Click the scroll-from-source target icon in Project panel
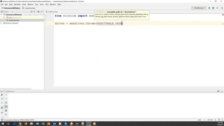Viewport: 224px width, 126px height. pos(31,12)
